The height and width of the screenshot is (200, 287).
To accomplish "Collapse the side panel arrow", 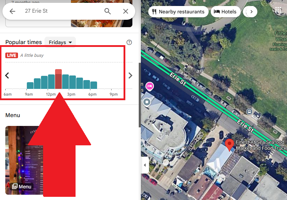I will click(145, 165).
